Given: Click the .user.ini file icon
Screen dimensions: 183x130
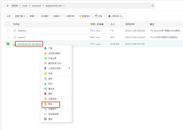Looking at the screenshot, I should click(15, 37).
